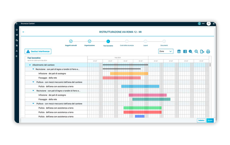Open the Zone dropdown

[x=166, y=51]
